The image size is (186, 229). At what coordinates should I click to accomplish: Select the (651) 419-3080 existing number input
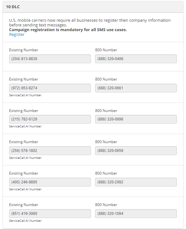(50, 214)
